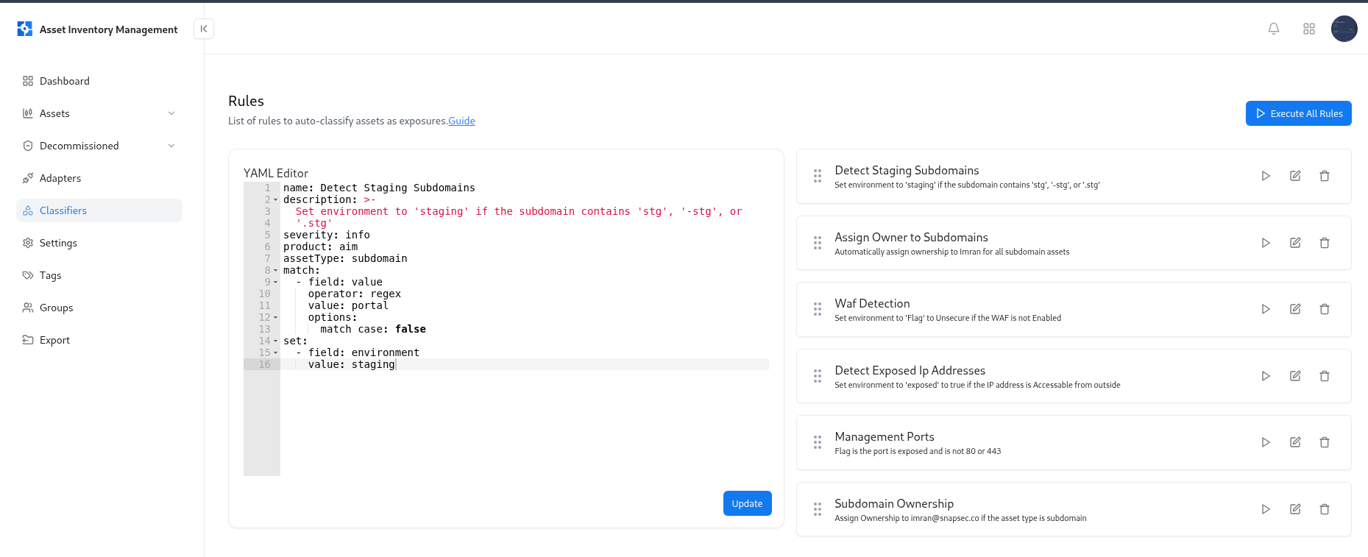1368x557 pixels.
Task: Select Classifiers in the sidebar
Action: click(99, 210)
